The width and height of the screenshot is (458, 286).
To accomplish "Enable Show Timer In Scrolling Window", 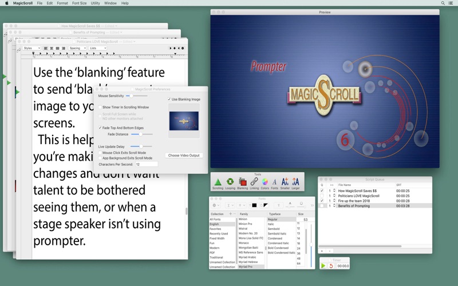I will click(x=100, y=107).
